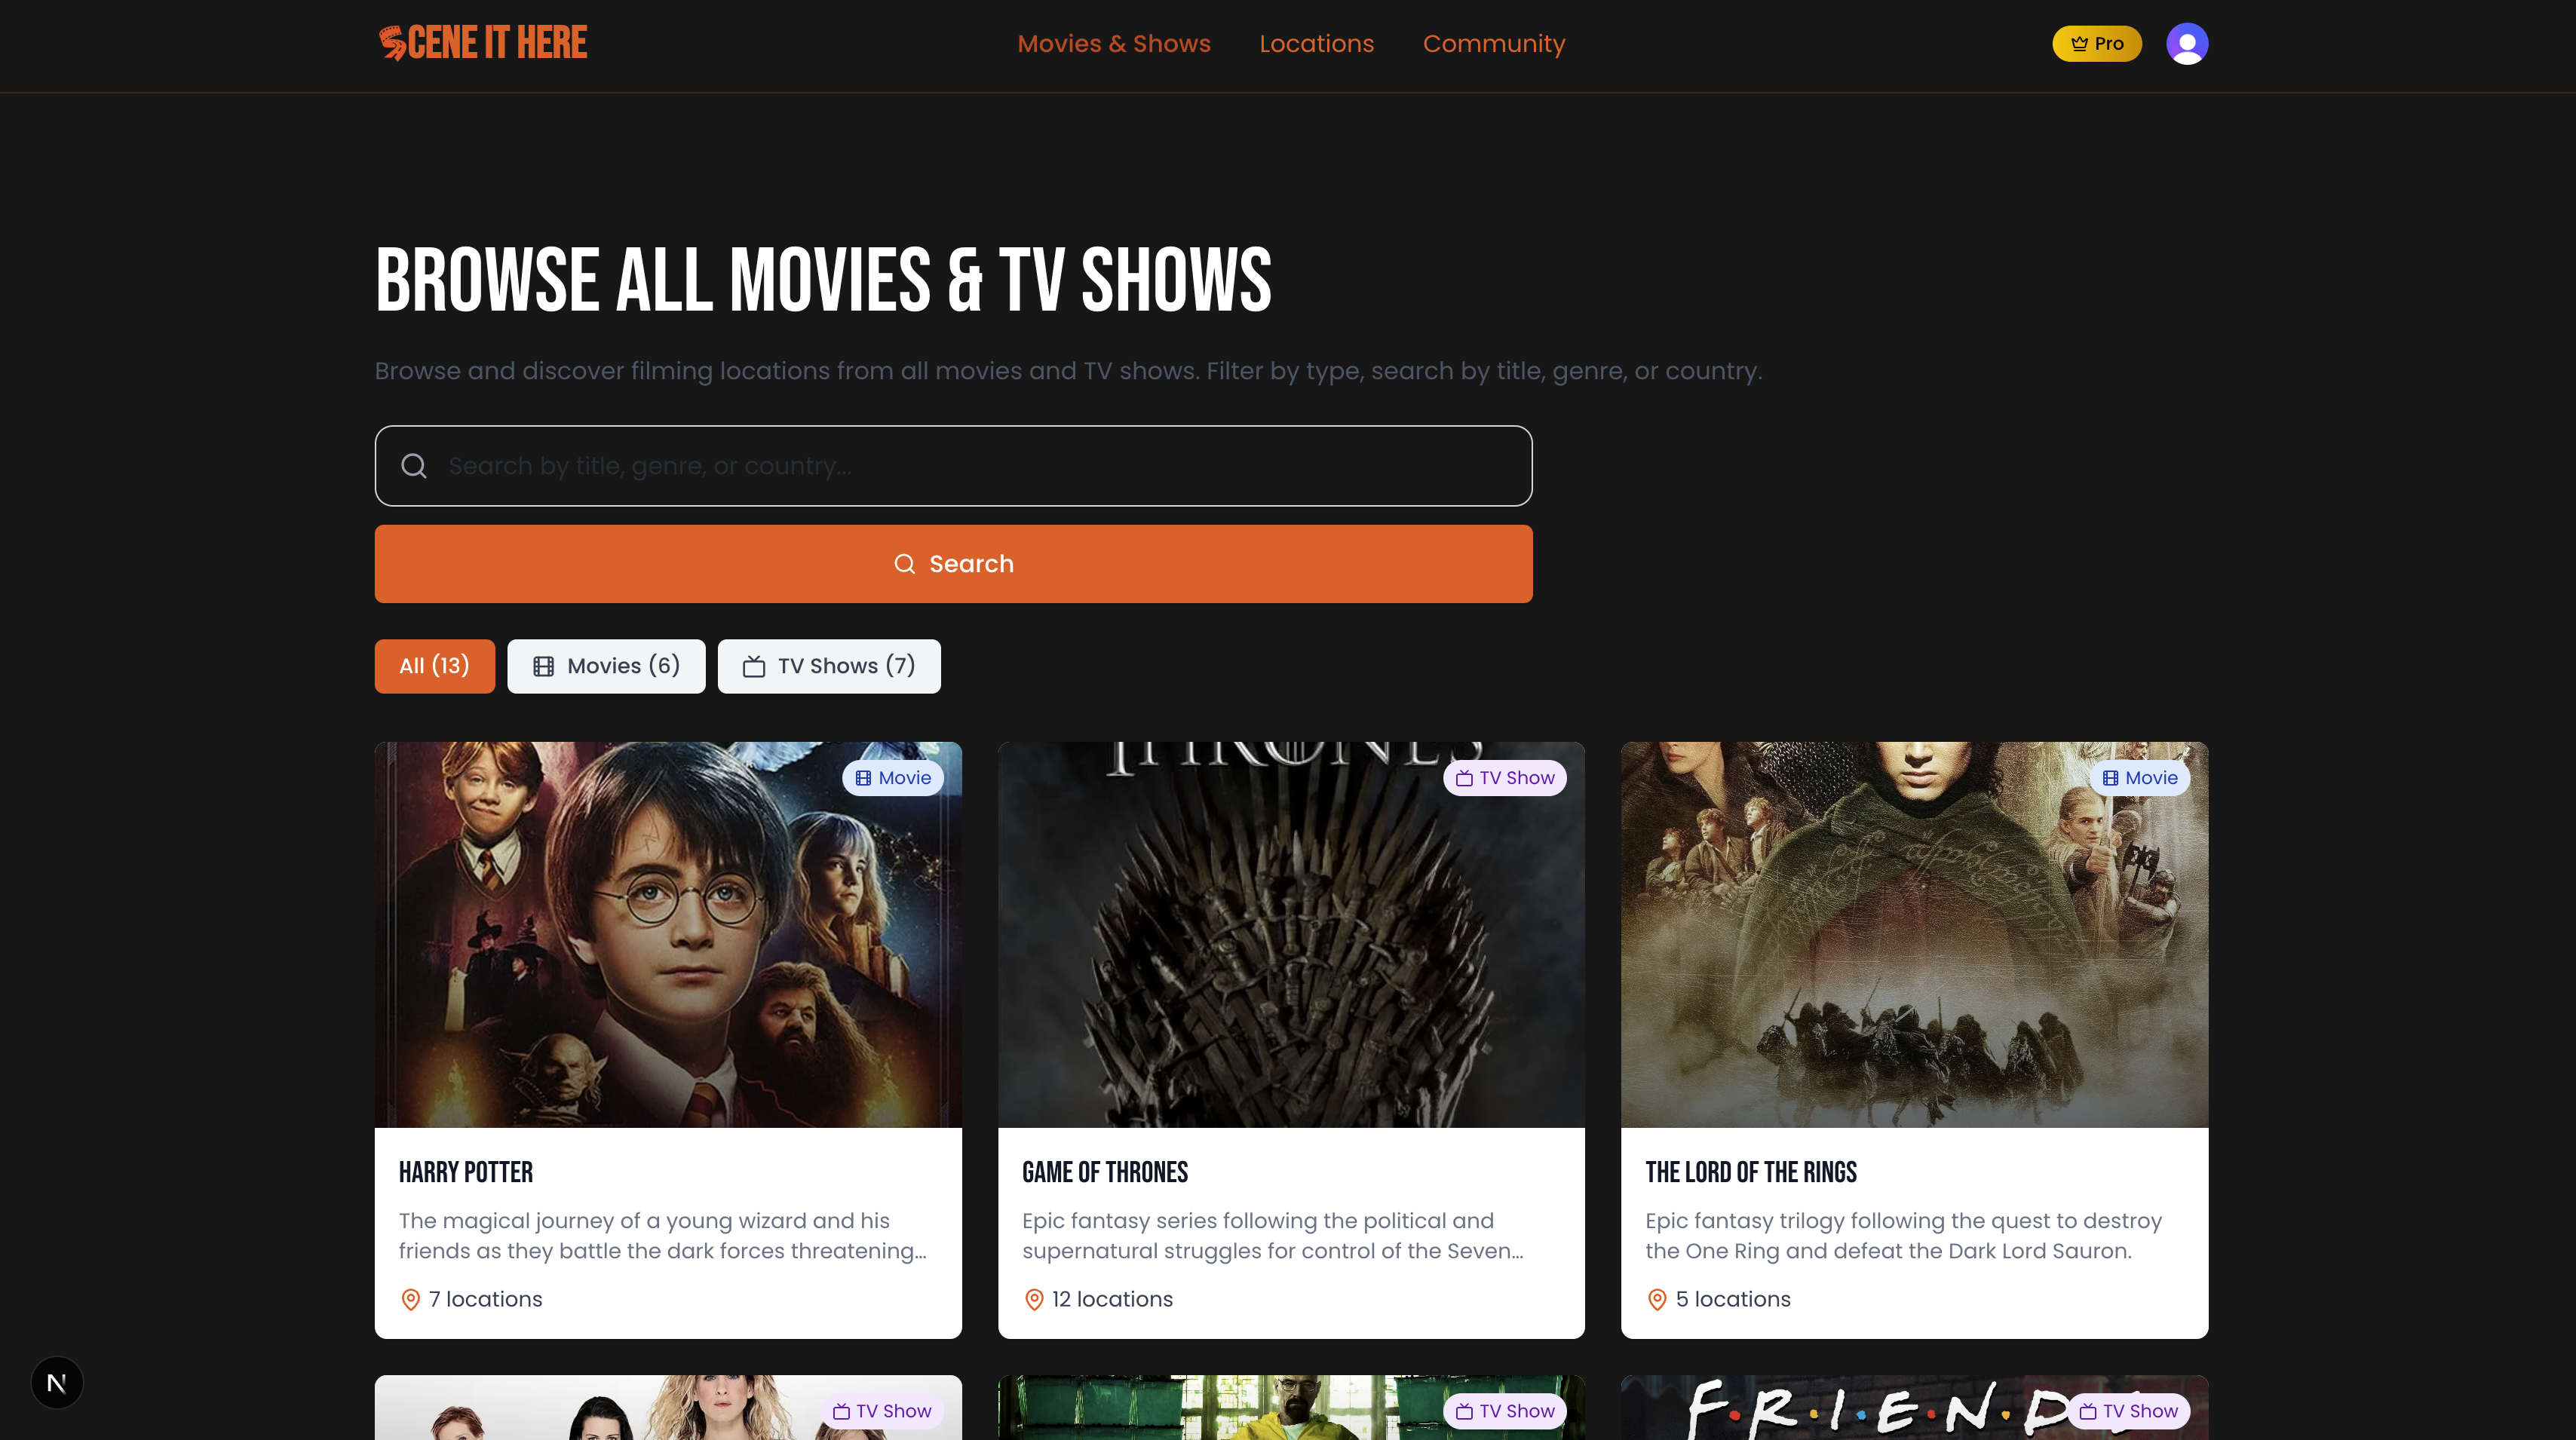This screenshot has height=1440, width=2576.
Task: Enable the Movies (6) filter
Action: point(606,665)
